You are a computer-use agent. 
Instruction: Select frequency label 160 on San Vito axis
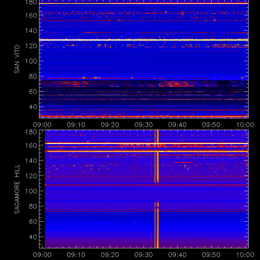coord(31,15)
